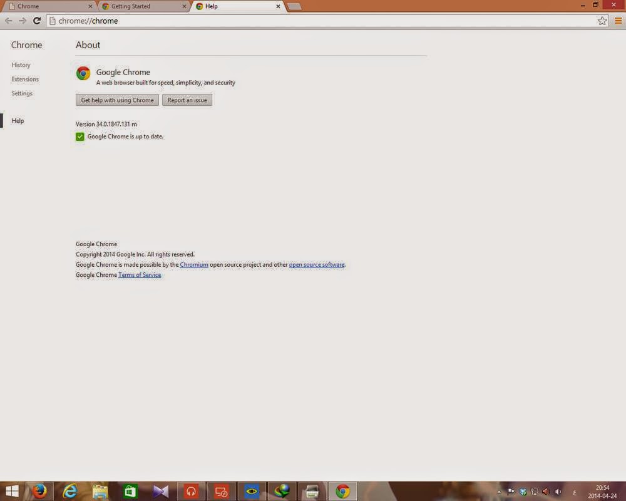Image resolution: width=626 pixels, height=501 pixels.
Task: Open the open source software link
Action: (x=317, y=264)
